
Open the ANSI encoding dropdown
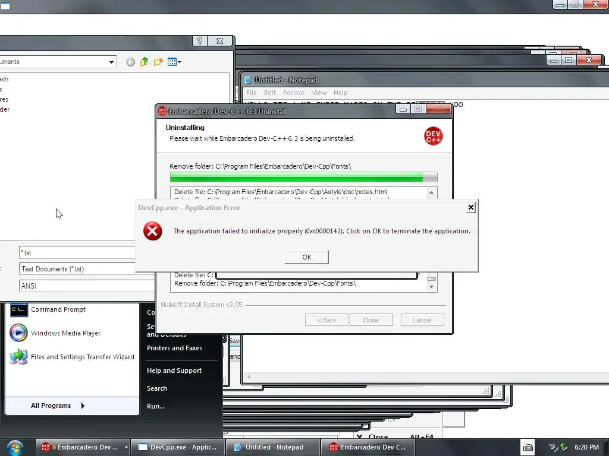87,286
